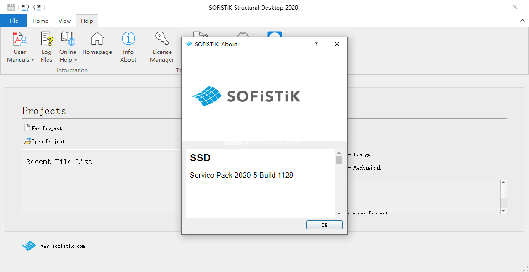Click the Recent File List heading

tap(59, 162)
